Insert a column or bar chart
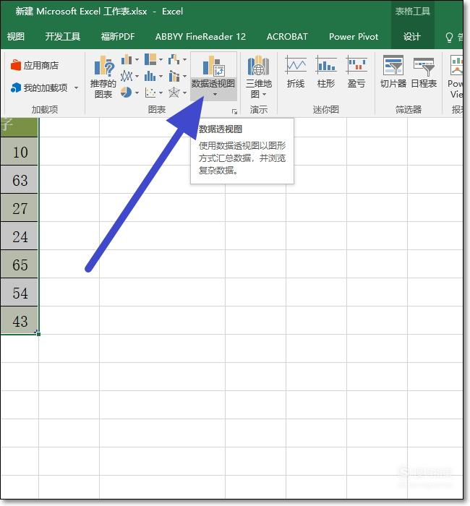 127,60
